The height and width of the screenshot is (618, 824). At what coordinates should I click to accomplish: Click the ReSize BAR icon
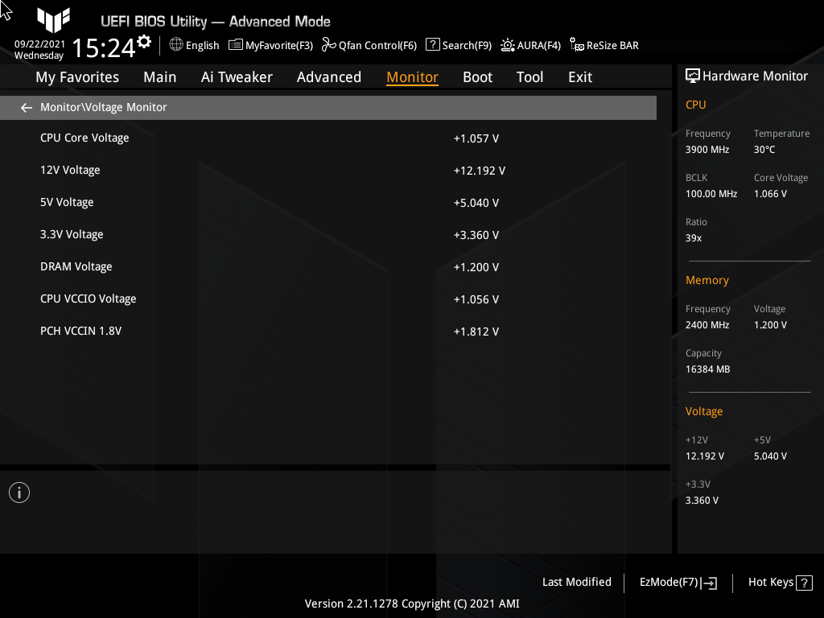coord(576,45)
